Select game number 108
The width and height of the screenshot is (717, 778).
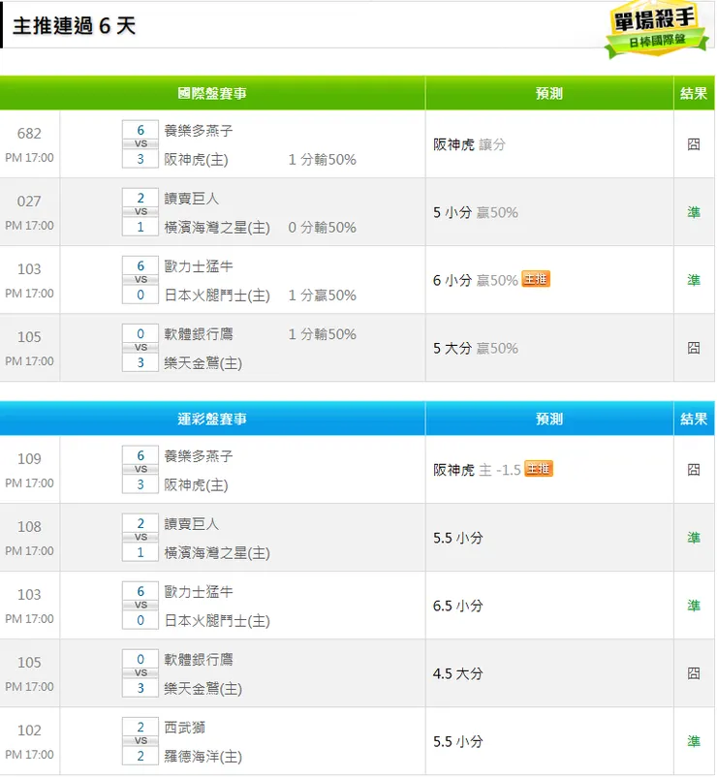coord(29,526)
